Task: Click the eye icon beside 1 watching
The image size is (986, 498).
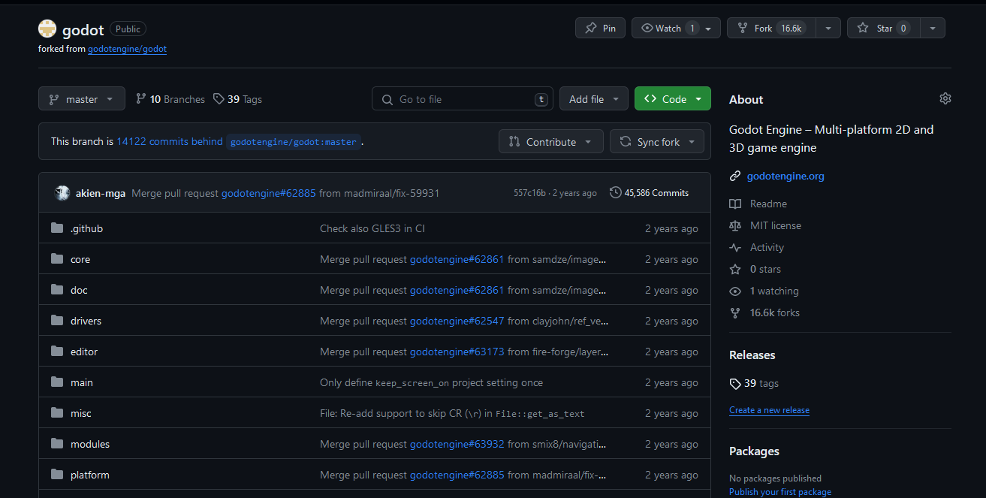Action: click(735, 291)
